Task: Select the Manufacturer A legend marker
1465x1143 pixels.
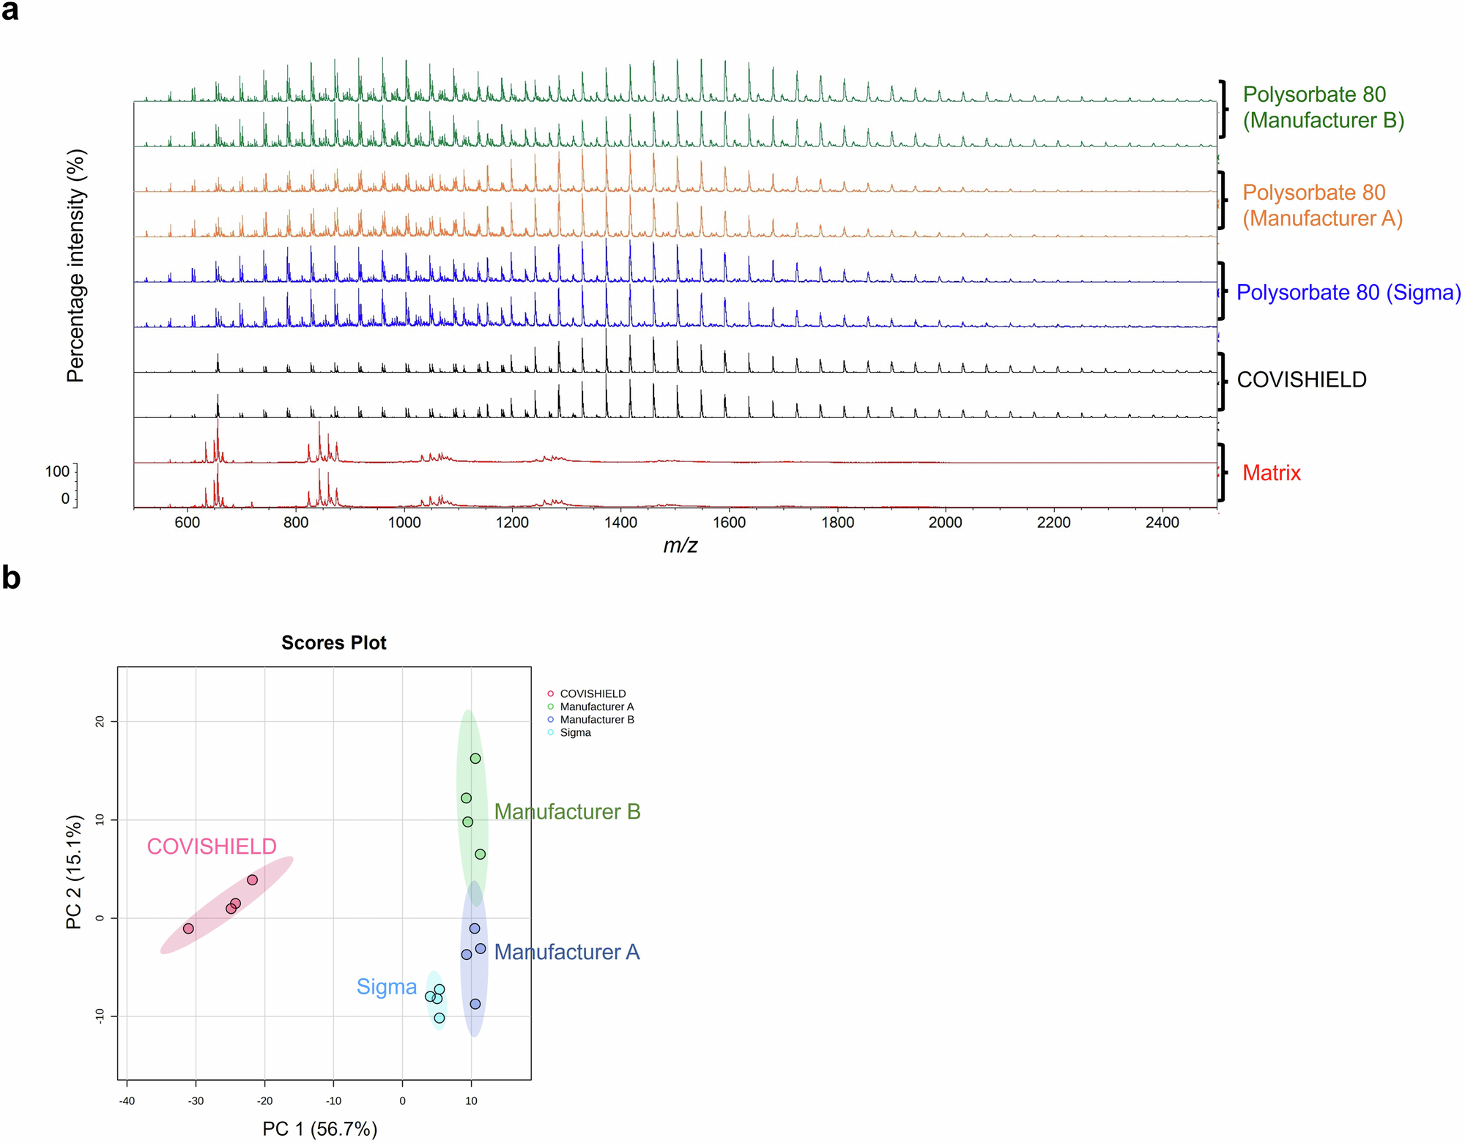Action: coord(550,707)
